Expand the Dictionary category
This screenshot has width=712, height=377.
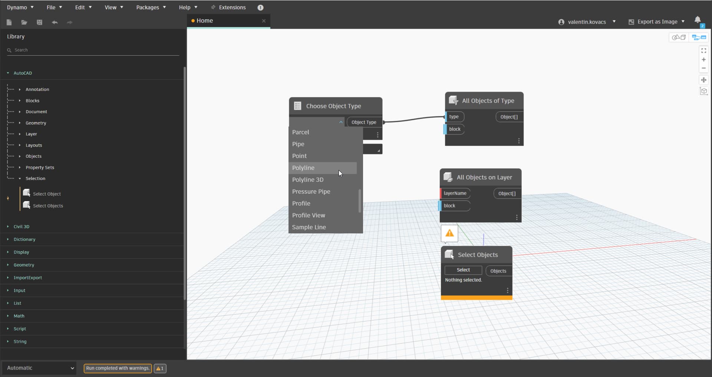(x=8, y=239)
